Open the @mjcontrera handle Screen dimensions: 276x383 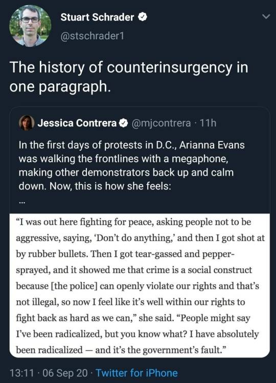point(161,123)
